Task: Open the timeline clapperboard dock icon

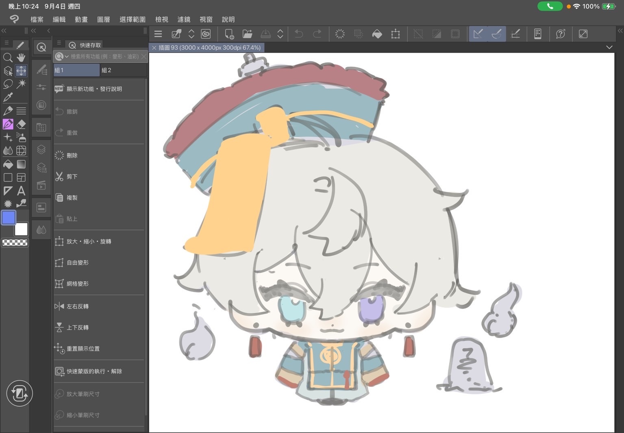Action: (x=41, y=185)
